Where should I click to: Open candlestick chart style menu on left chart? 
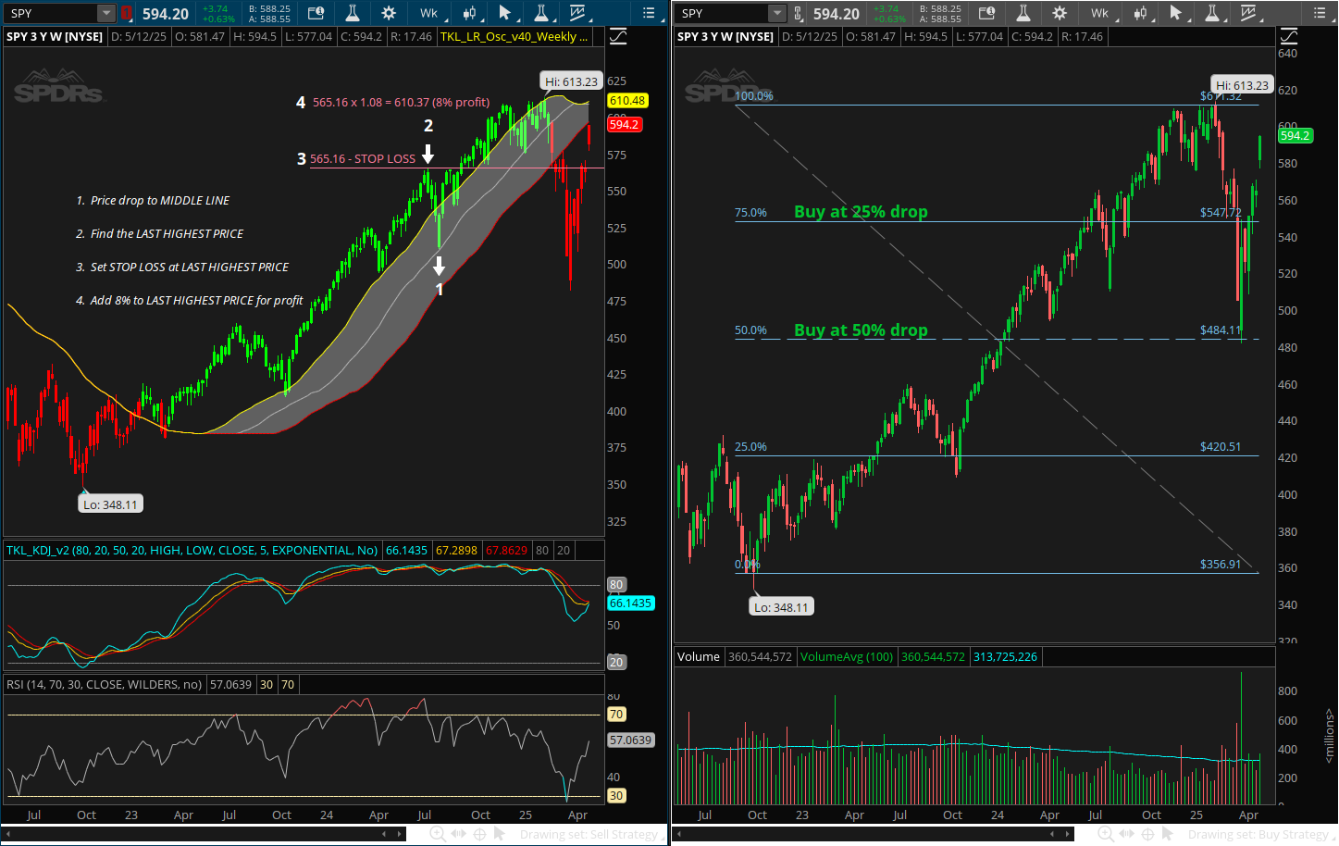pos(471,13)
